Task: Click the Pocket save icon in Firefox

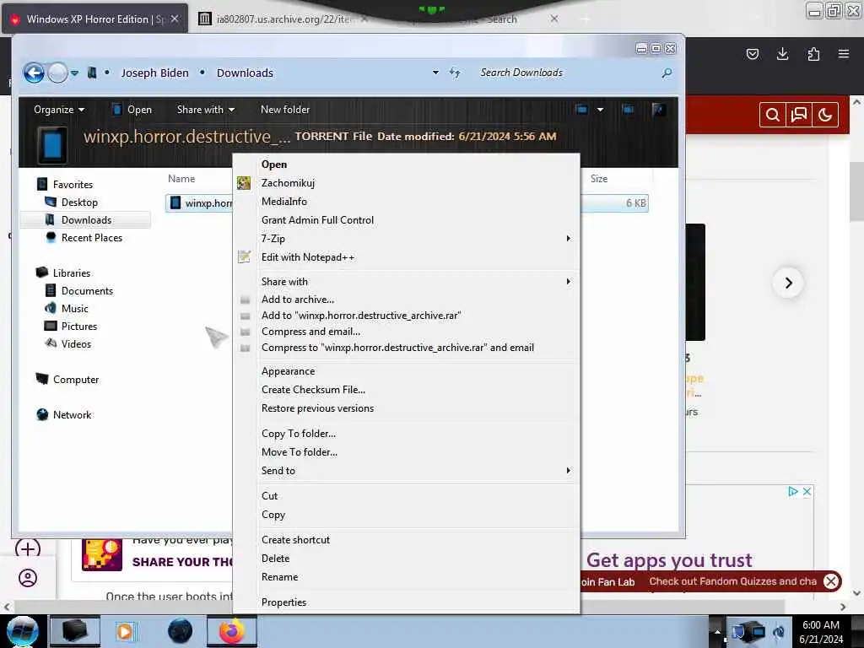Action: (x=752, y=54)
